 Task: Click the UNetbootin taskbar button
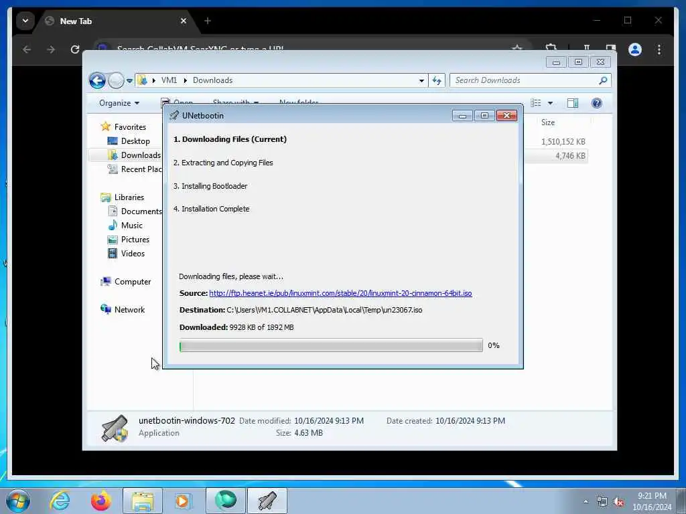[267, 501]
